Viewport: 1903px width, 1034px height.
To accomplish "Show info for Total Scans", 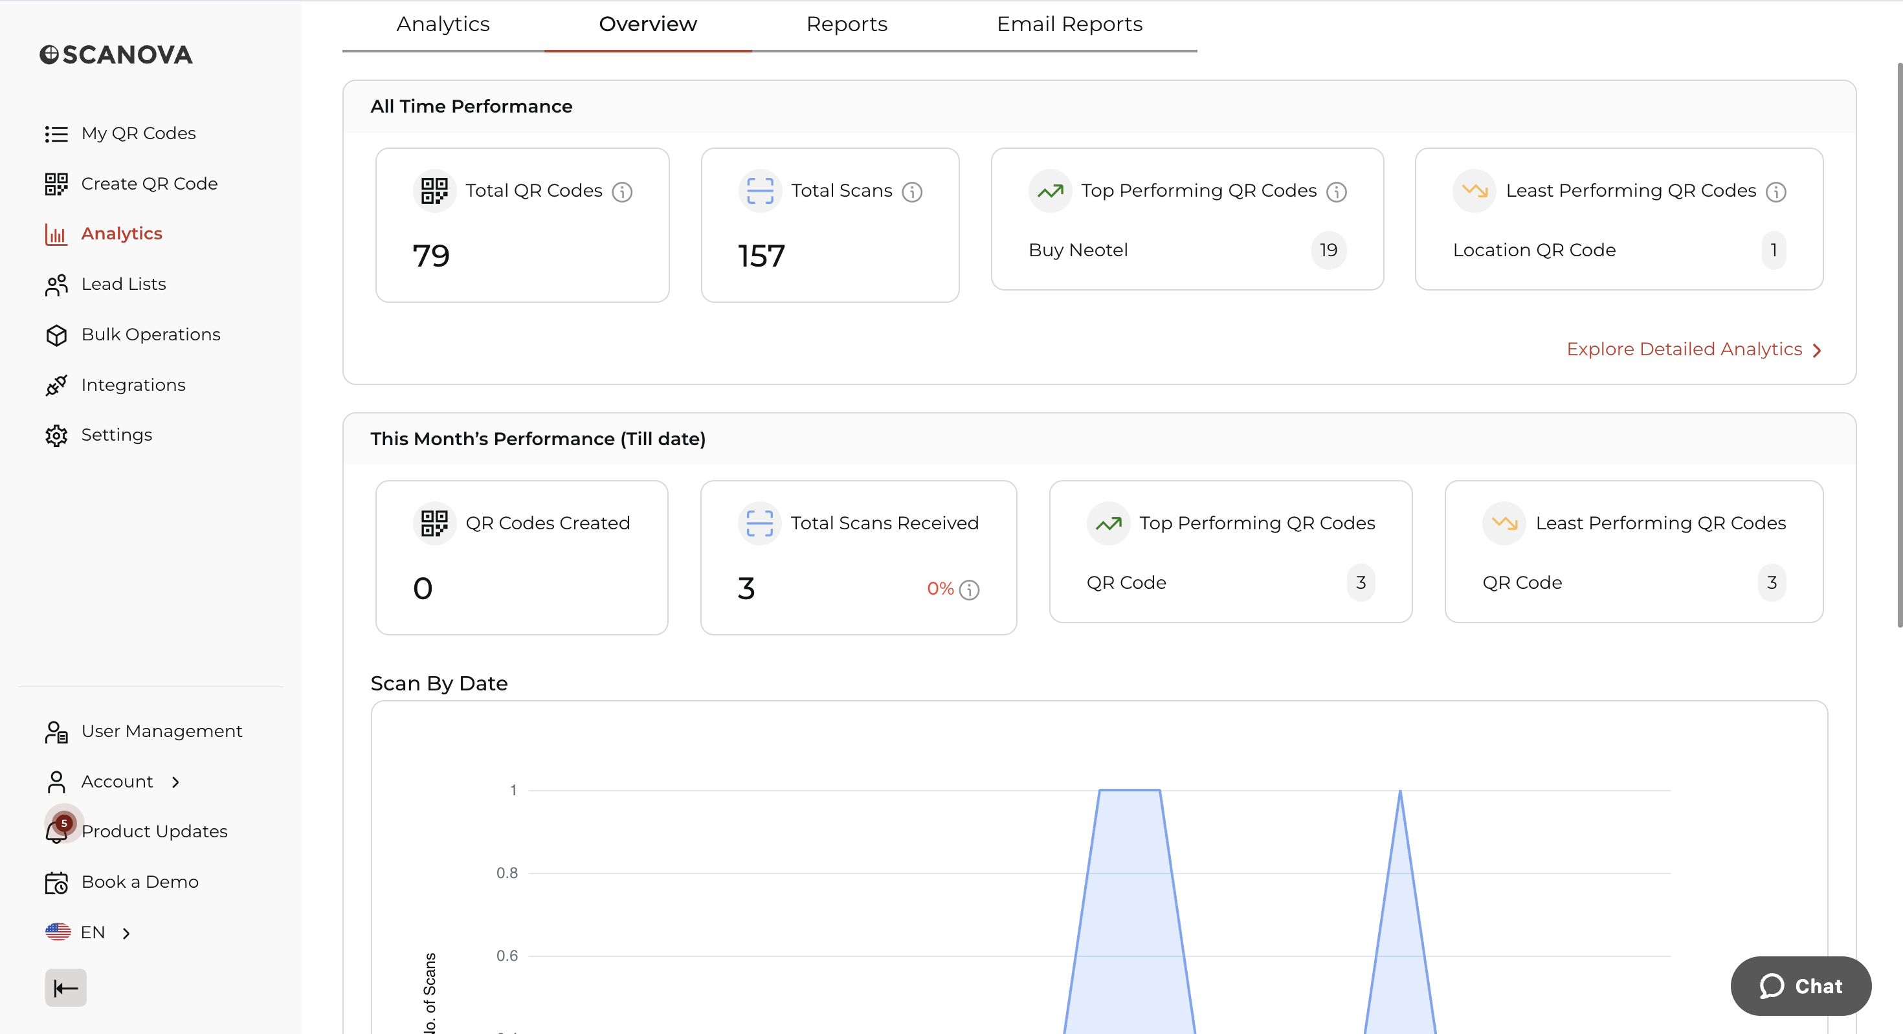I will click(913, 192).
